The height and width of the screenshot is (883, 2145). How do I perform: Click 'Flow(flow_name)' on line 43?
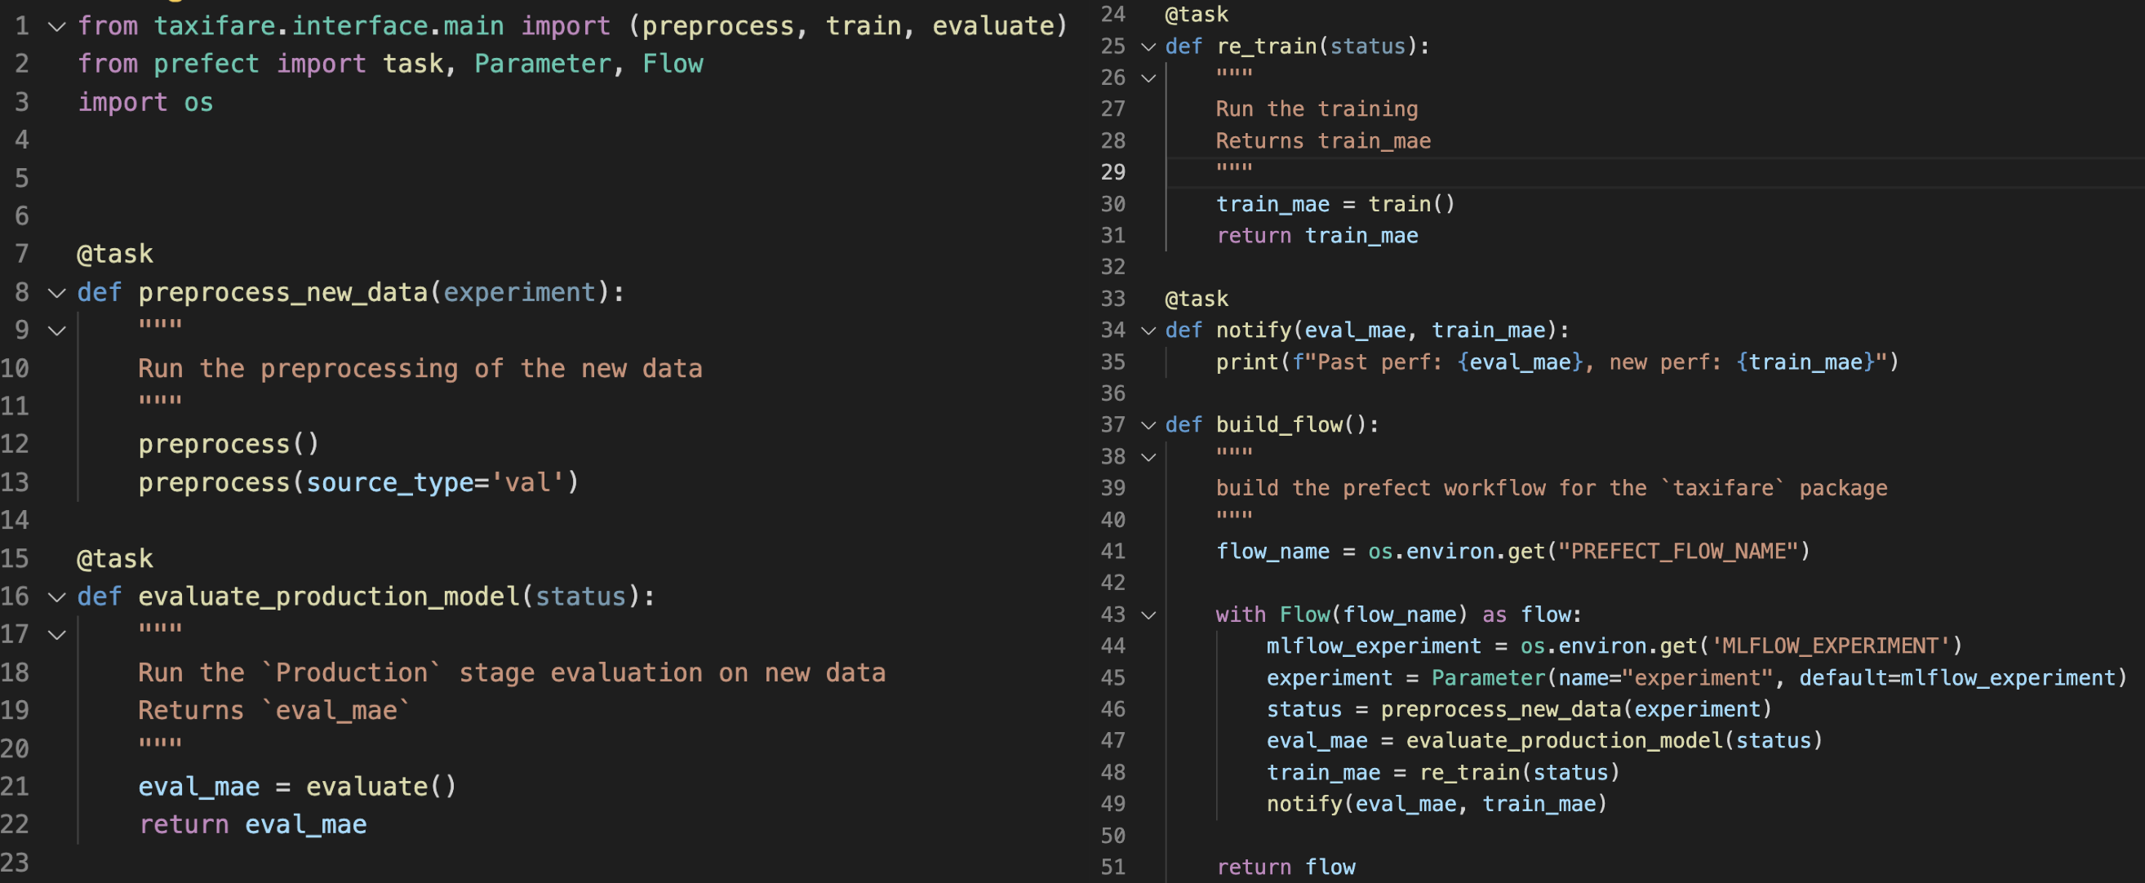tap(1374, 615)
